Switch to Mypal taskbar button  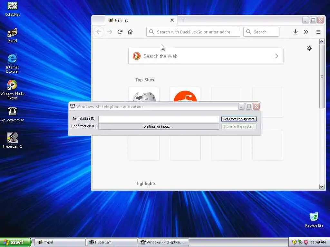60,242
